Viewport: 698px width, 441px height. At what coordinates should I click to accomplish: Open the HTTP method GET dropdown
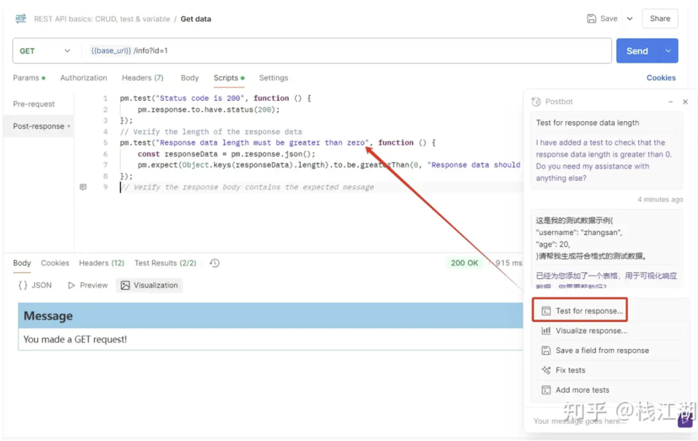tap(45, 51)
